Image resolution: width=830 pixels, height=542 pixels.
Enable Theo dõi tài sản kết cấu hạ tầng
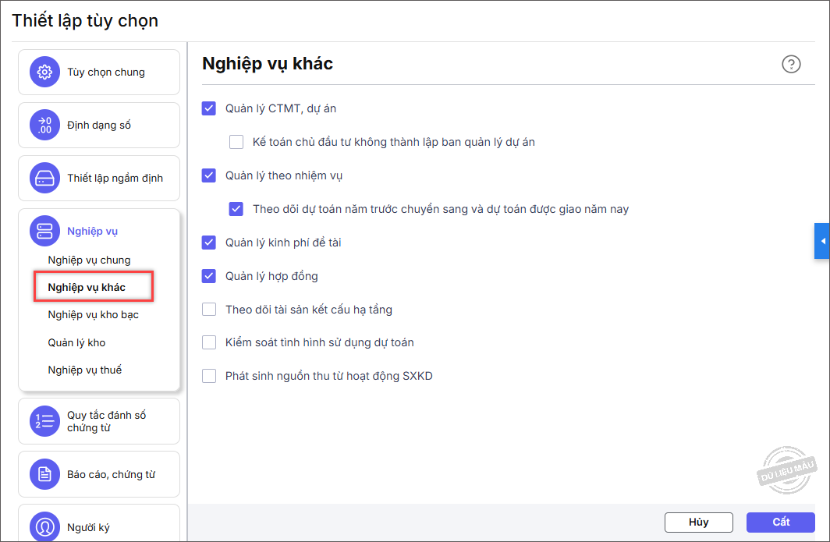point(208,310)
